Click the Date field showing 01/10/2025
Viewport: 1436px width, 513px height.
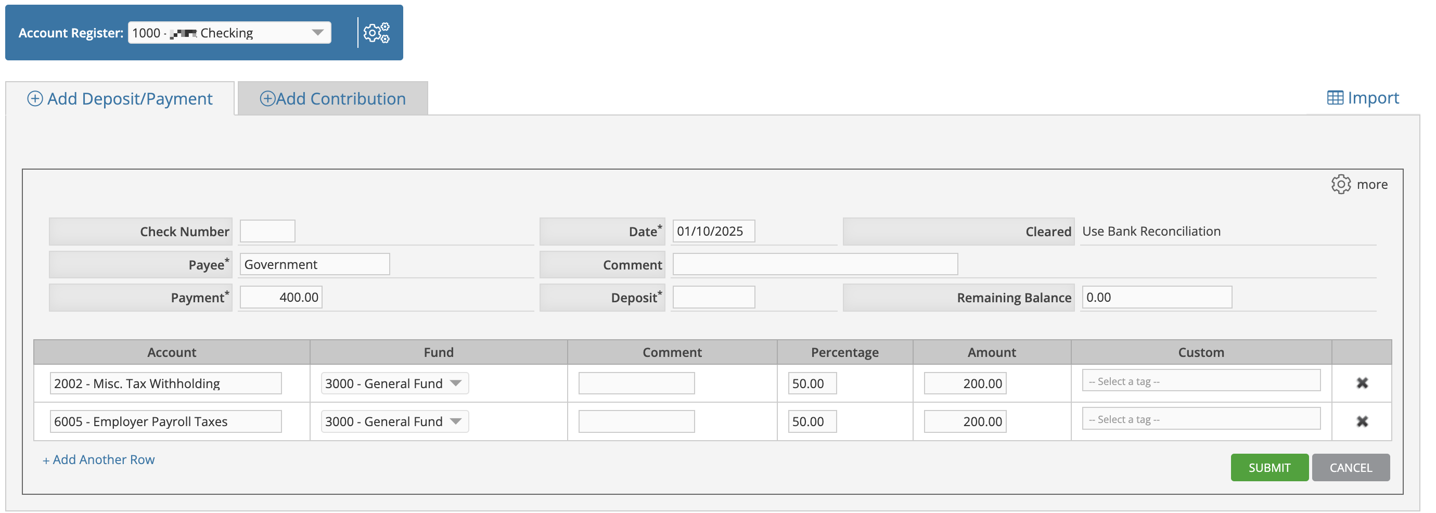713,232
